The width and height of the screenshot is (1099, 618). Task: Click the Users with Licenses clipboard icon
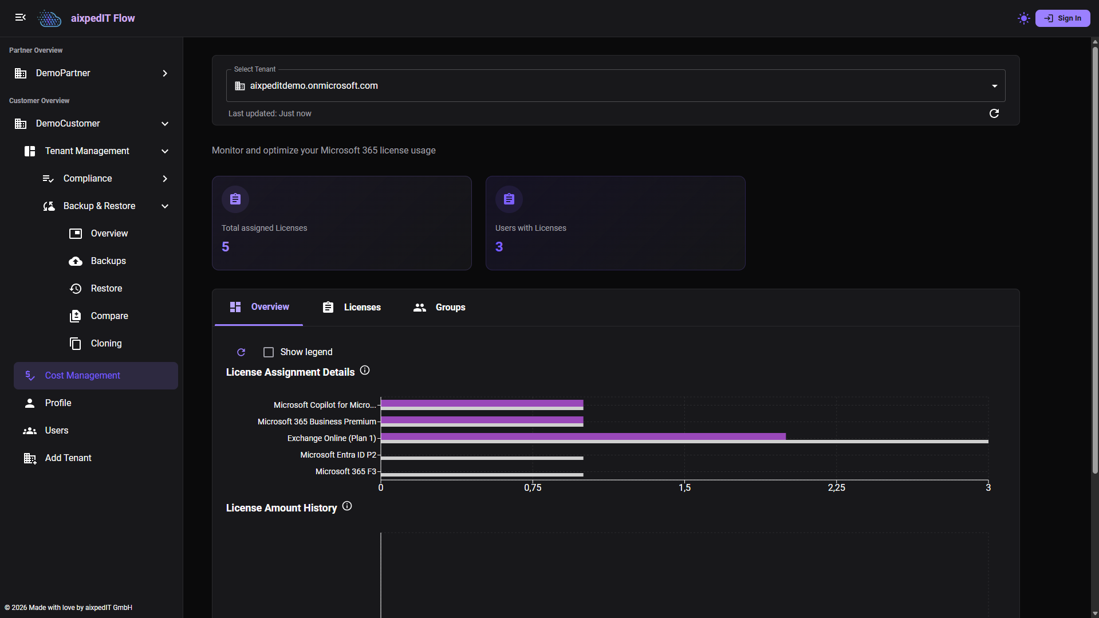tap(509, 199)
